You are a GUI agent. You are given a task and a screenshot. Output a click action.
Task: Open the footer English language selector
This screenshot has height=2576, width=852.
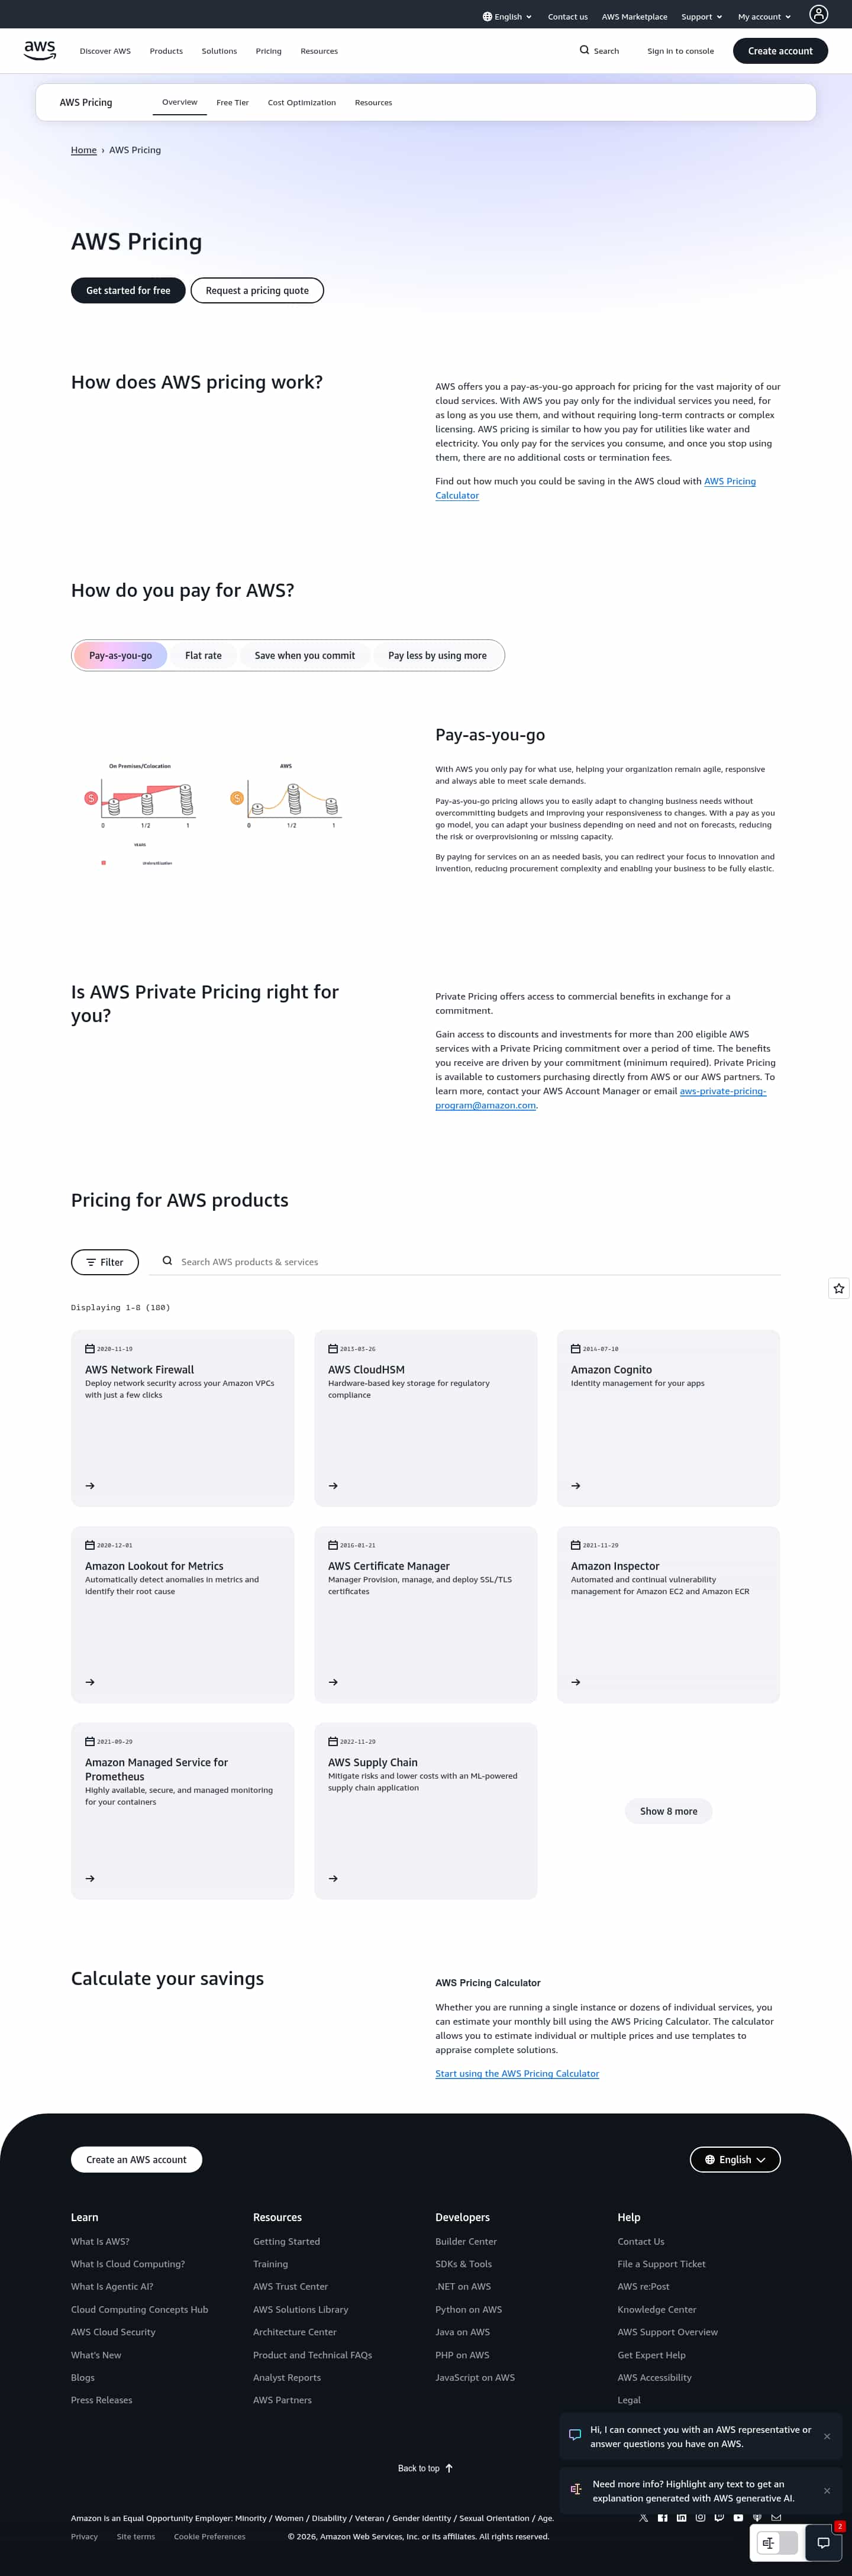(735, 2159)
